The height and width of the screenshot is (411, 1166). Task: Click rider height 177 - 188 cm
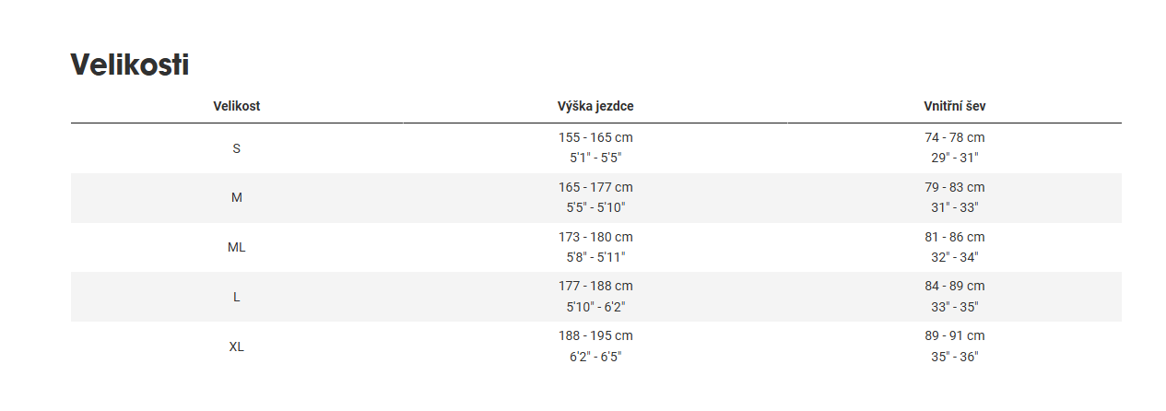595,286
